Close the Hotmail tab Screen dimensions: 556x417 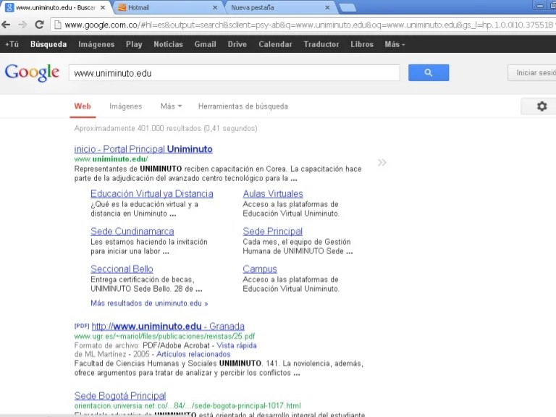click(x=215, y=7)
